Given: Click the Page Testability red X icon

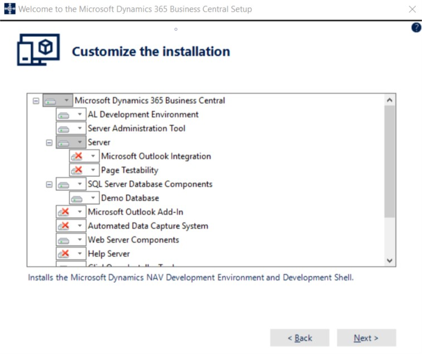Looking at the screenshot, I should [x=77, y=171].
